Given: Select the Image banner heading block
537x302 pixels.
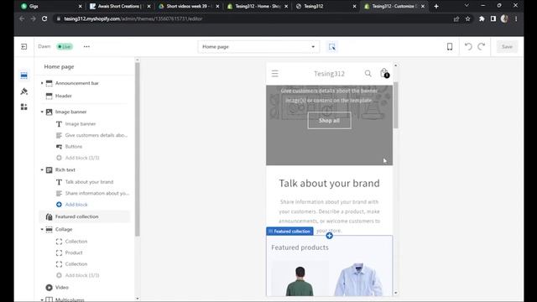Looking at the screenshot, I should pos(81,124).
